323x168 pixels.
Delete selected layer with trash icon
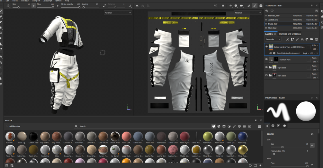click(x=317, y=39)
